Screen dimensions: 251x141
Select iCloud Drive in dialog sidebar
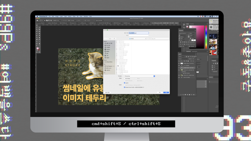(109, 62)
